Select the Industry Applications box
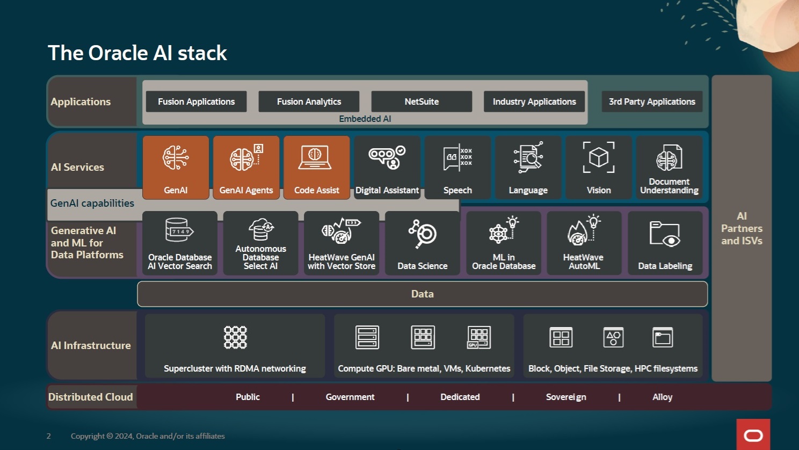Screen dimensions: 799x450 click(534, 101)
